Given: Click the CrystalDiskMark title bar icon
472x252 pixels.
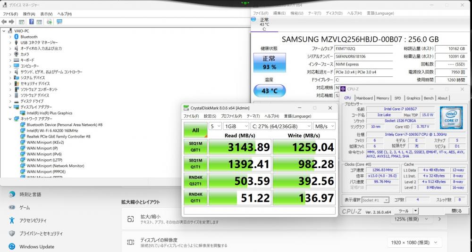Looking at the screenshot, I should click(x=186, y=108).
